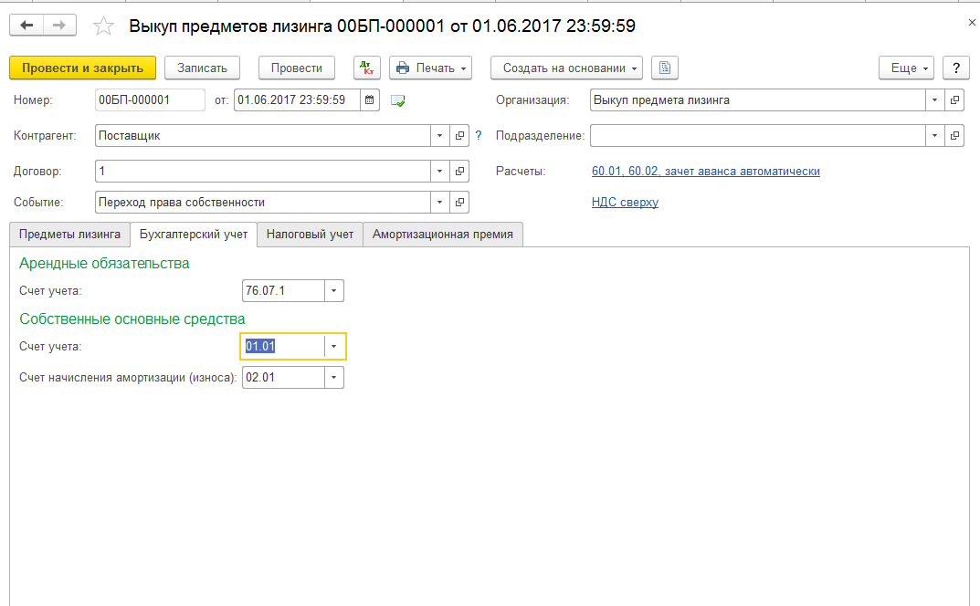The width and height of the screenshot is (980, 606).
Task: Click the Номер input field
Action: pos(149,100)
